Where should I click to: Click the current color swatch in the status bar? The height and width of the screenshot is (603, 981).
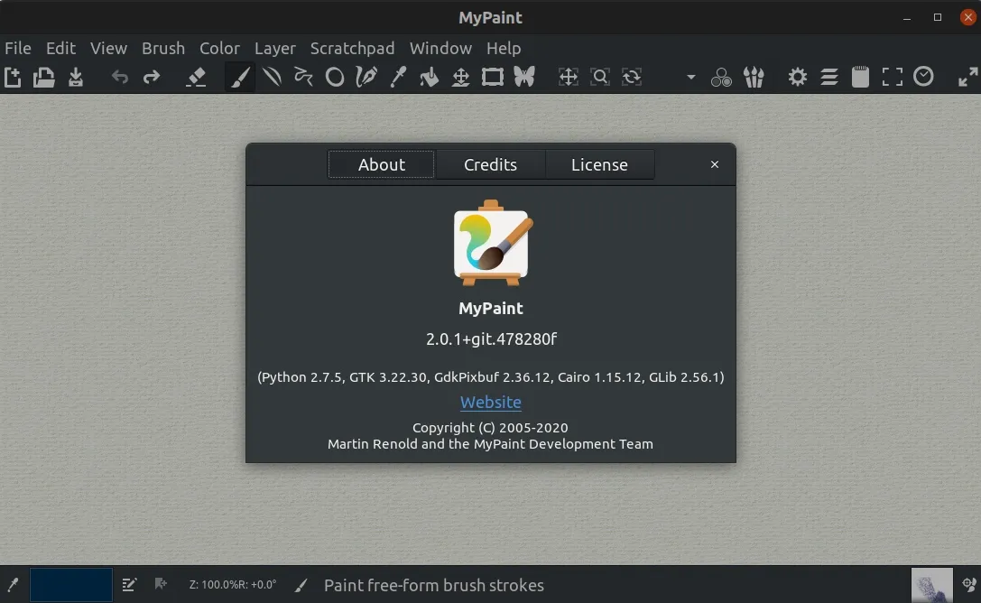point(70,585)
